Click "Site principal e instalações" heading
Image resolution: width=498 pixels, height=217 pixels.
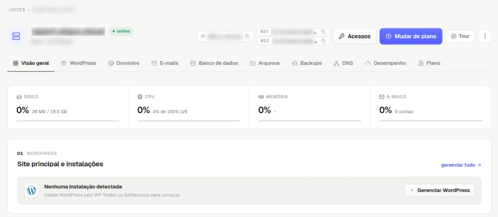(x=60, y=164)
